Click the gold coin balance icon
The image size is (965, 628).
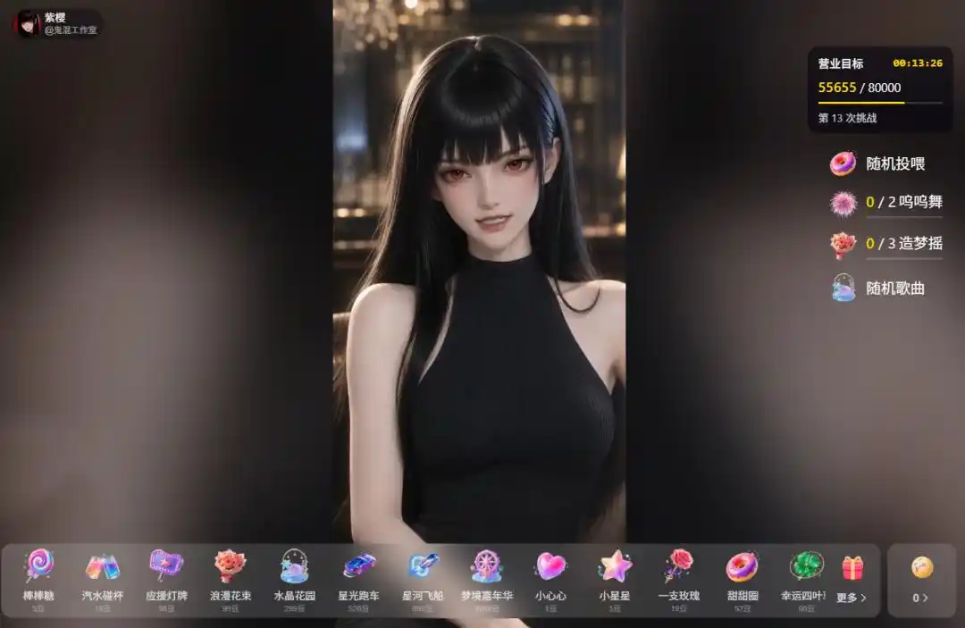coord(922,568)
